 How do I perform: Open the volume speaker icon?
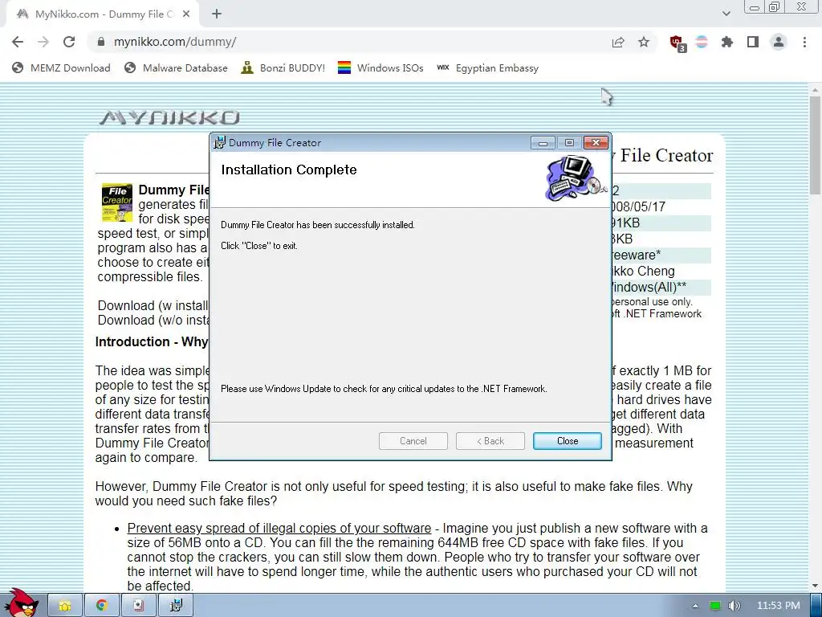pyautogui.click(x=735, y=606)
